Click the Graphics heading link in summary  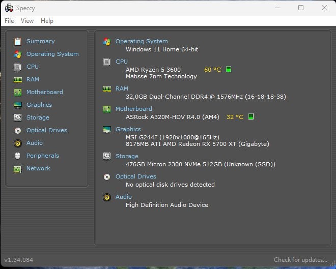[x=128, y=129]
